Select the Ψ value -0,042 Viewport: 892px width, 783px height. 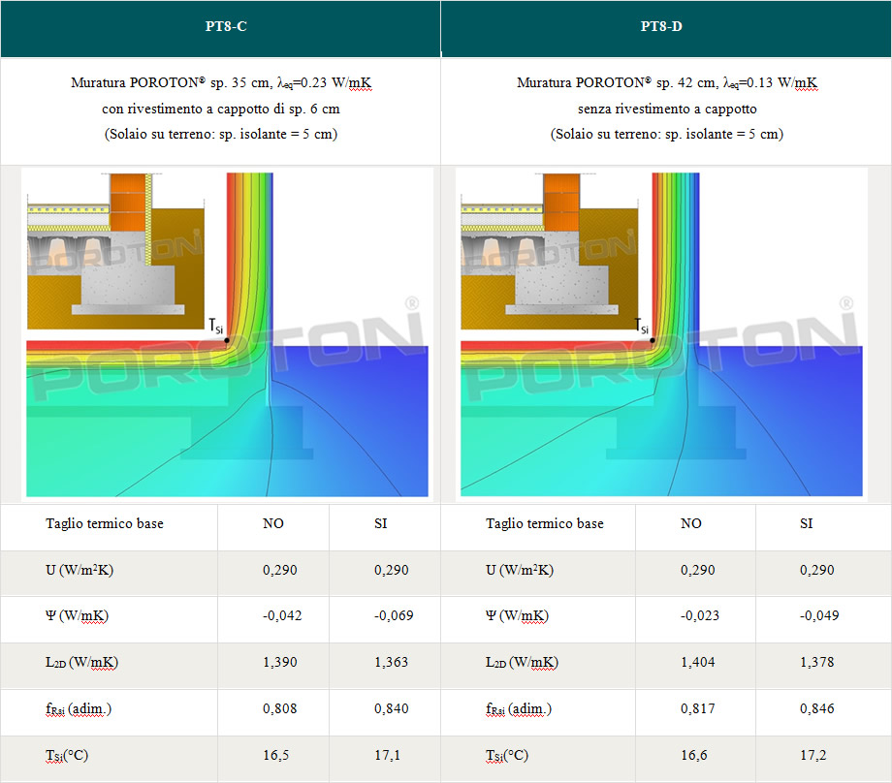coord(282,615)
